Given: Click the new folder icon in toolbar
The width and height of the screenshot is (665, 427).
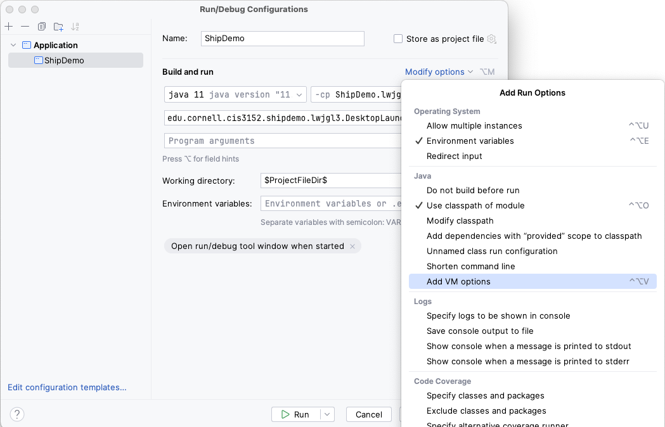Looking at the screenshot, I should 58,27.
